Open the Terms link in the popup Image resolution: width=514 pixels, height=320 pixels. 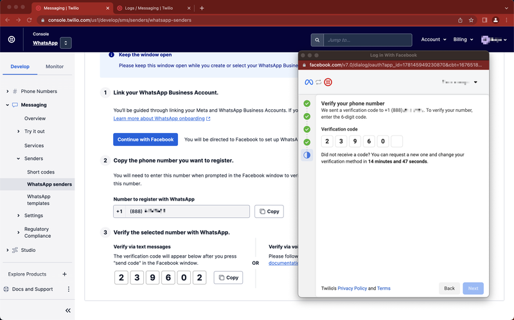384,289
